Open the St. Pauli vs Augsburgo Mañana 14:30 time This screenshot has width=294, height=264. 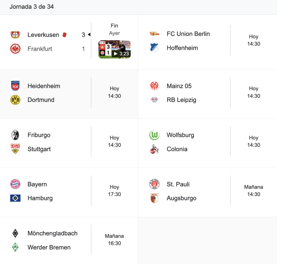(254, 191)
